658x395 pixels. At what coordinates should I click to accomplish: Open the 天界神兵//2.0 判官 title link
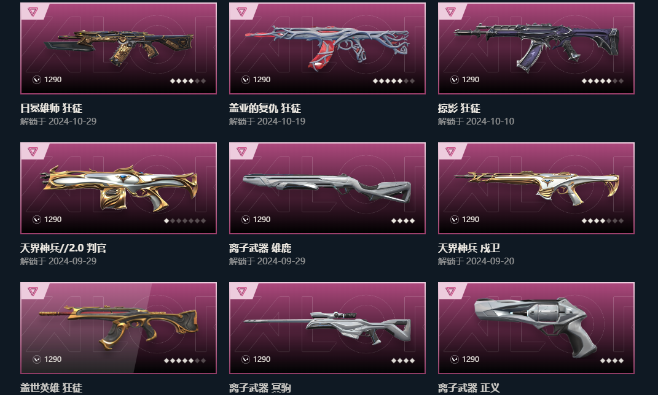pos(63,248)
